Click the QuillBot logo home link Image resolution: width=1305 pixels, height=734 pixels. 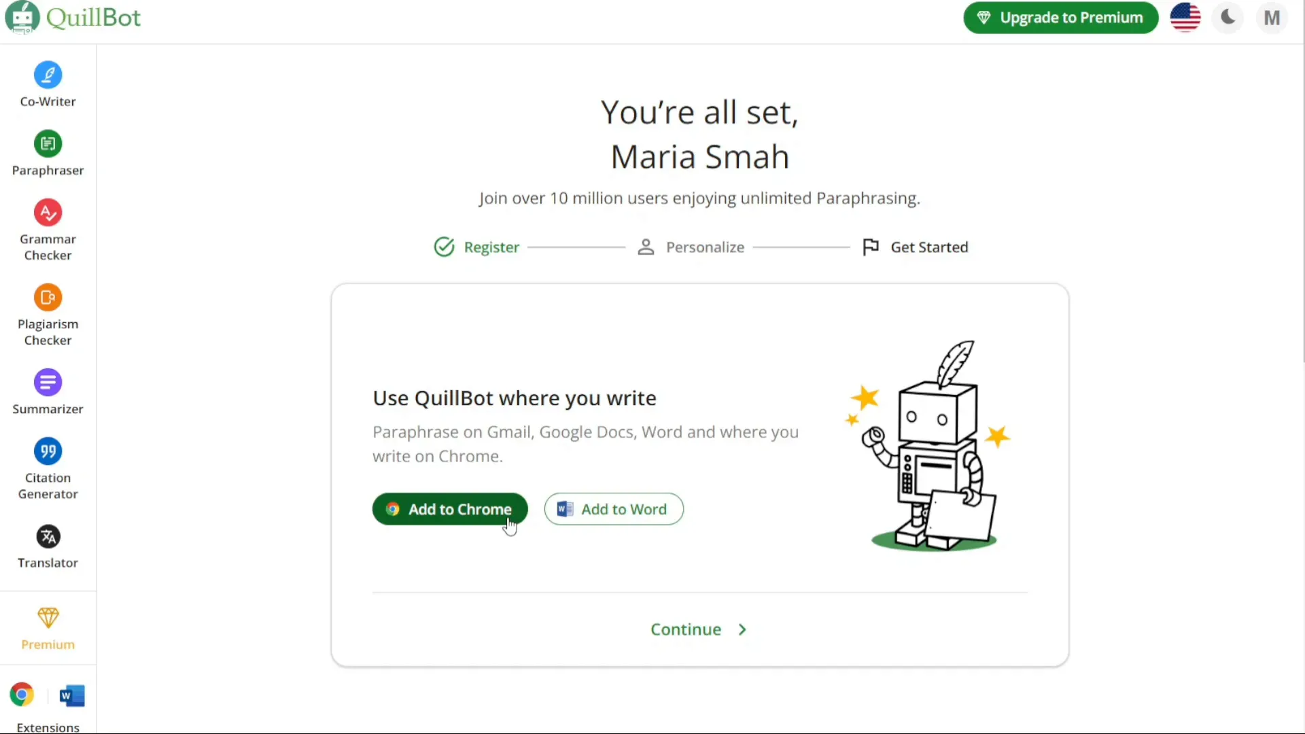click(x=73, y=17)
